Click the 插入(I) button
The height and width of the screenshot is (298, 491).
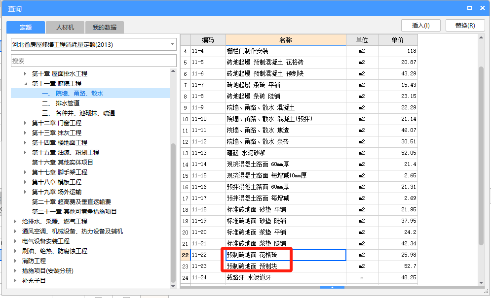click(421, 26)
